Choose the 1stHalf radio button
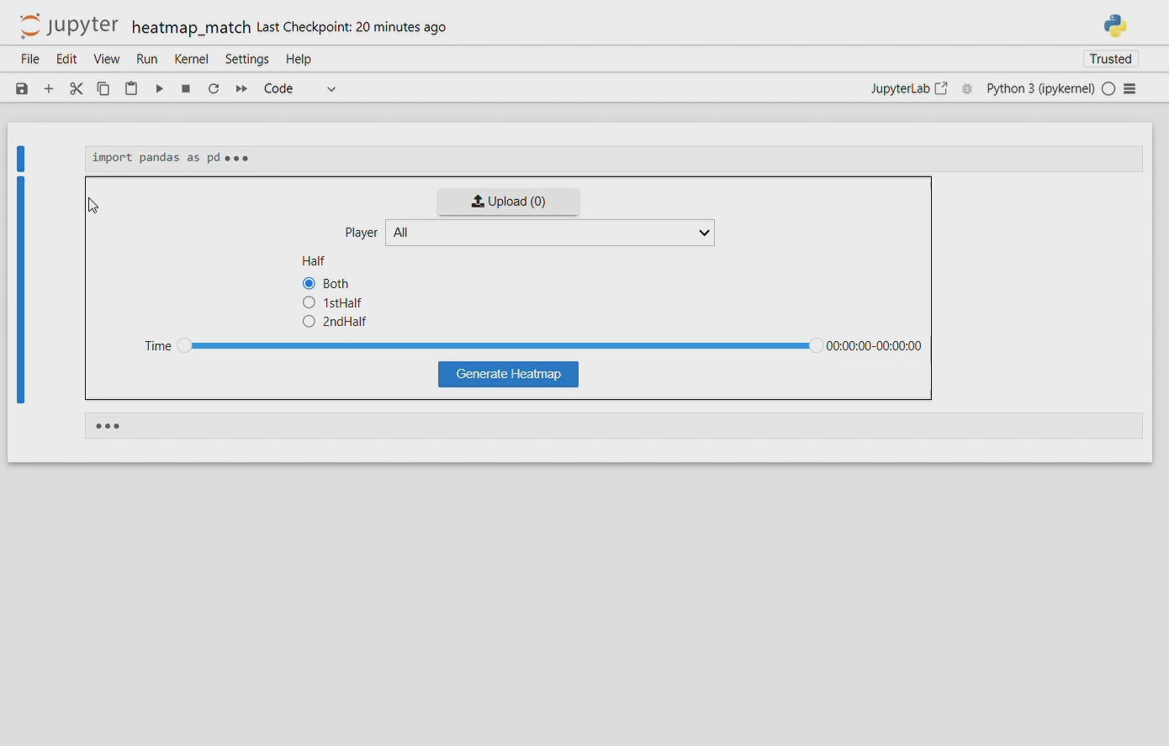Screen dimensions: 1169x746 pos(309,302)
